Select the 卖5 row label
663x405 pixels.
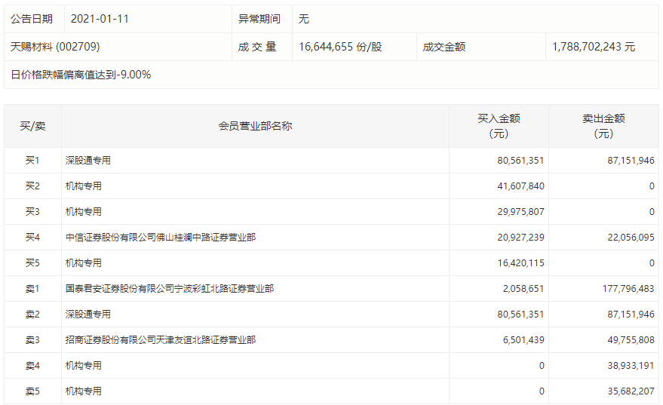pos(32,391)
